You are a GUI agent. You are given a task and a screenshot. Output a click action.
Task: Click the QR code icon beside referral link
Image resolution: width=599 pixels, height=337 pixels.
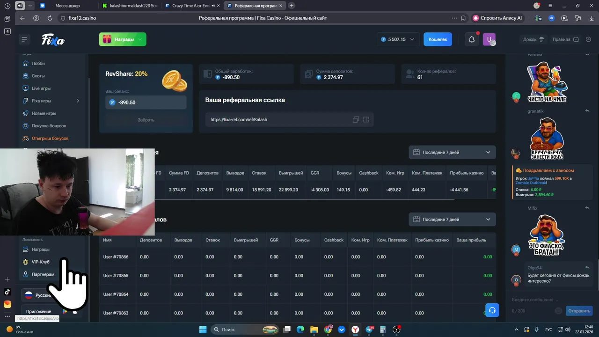[x=366, y=119]
